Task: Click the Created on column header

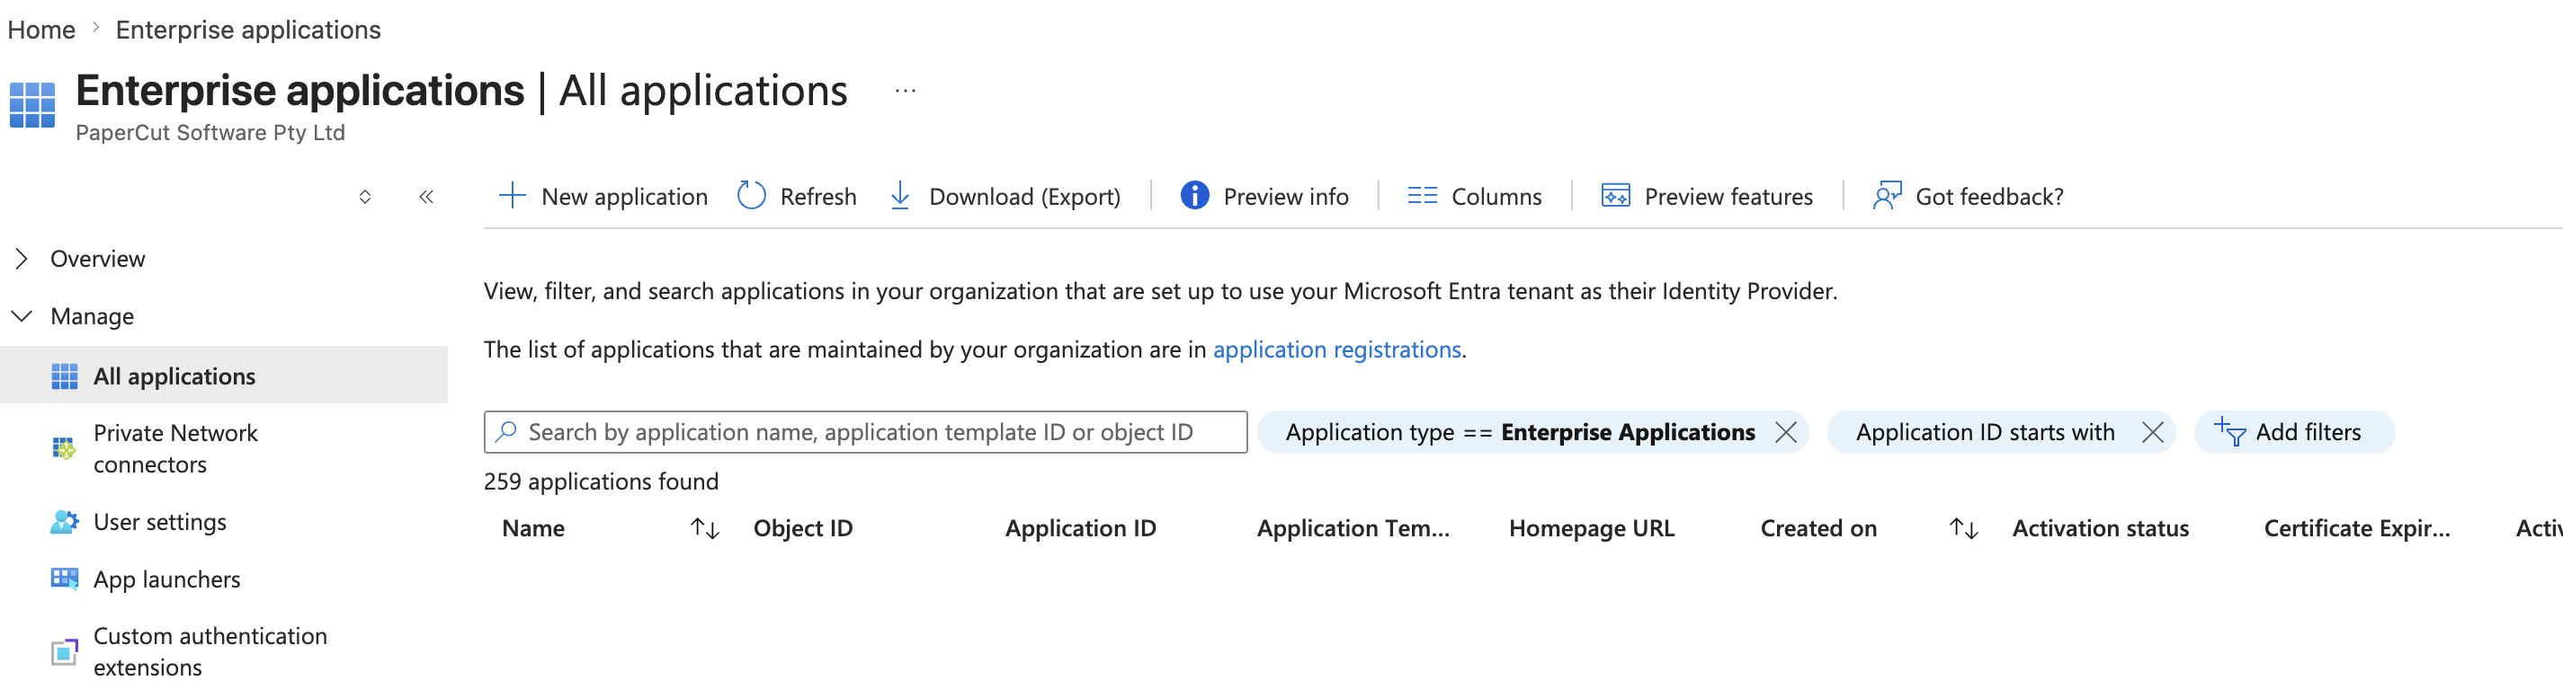Action: pos(1818,528)
